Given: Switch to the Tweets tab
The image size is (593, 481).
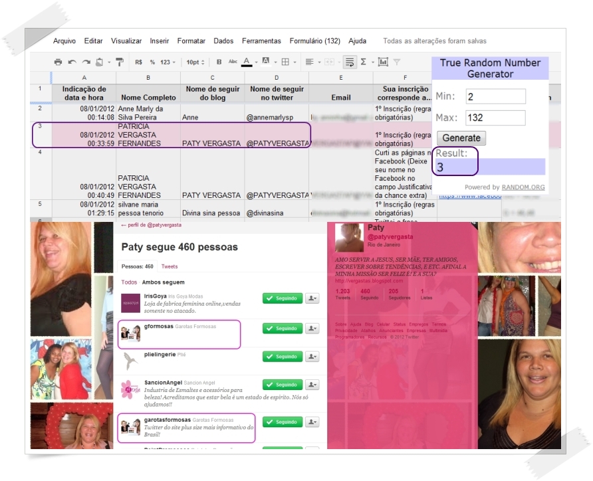Looking at the screenshot, I should (170, 266).
